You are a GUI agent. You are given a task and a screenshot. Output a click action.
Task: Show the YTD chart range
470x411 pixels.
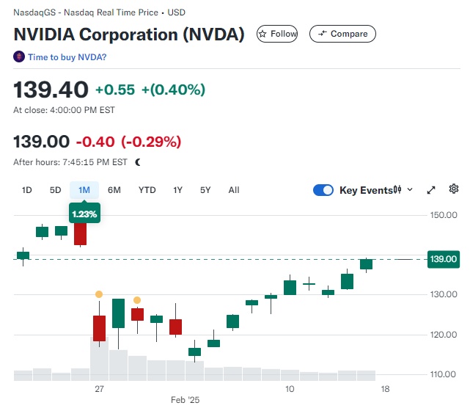click(147, 190)
